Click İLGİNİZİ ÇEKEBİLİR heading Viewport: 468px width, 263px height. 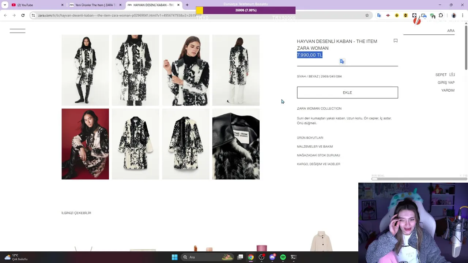pos(76,213)
